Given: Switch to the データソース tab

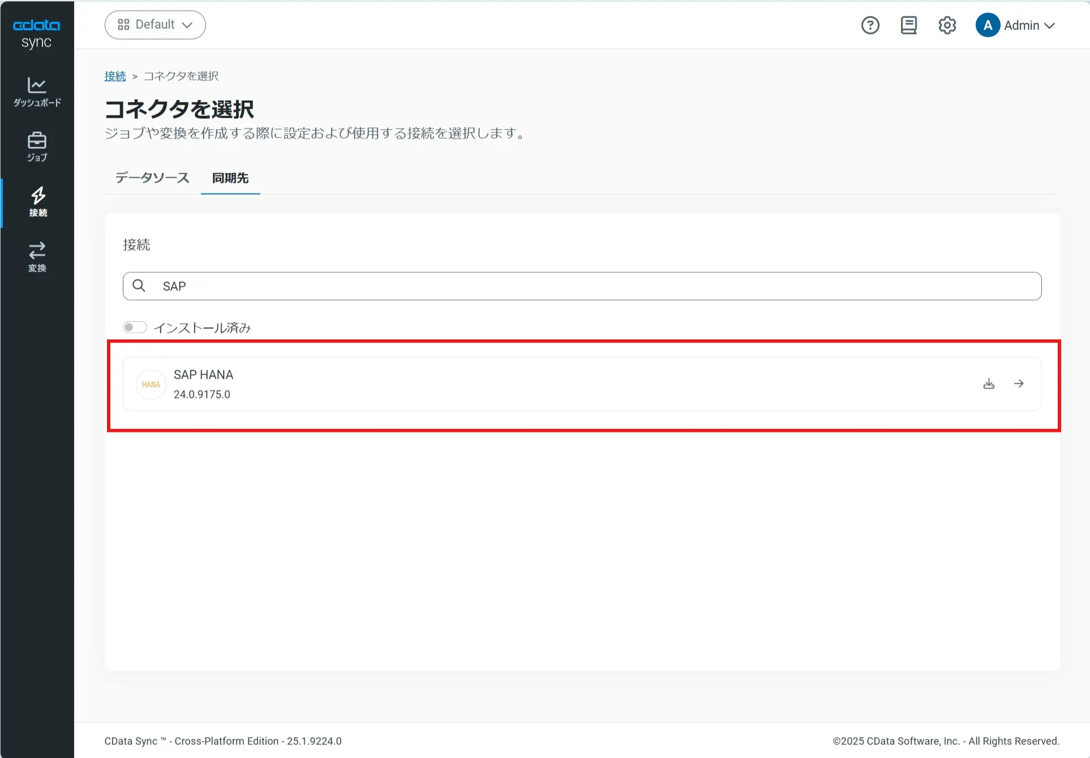Looking at the screenshot, I should [152, 178].
